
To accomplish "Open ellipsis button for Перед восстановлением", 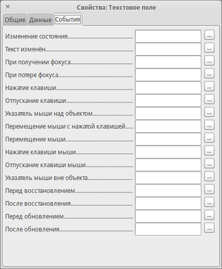I will pos(209,189).
